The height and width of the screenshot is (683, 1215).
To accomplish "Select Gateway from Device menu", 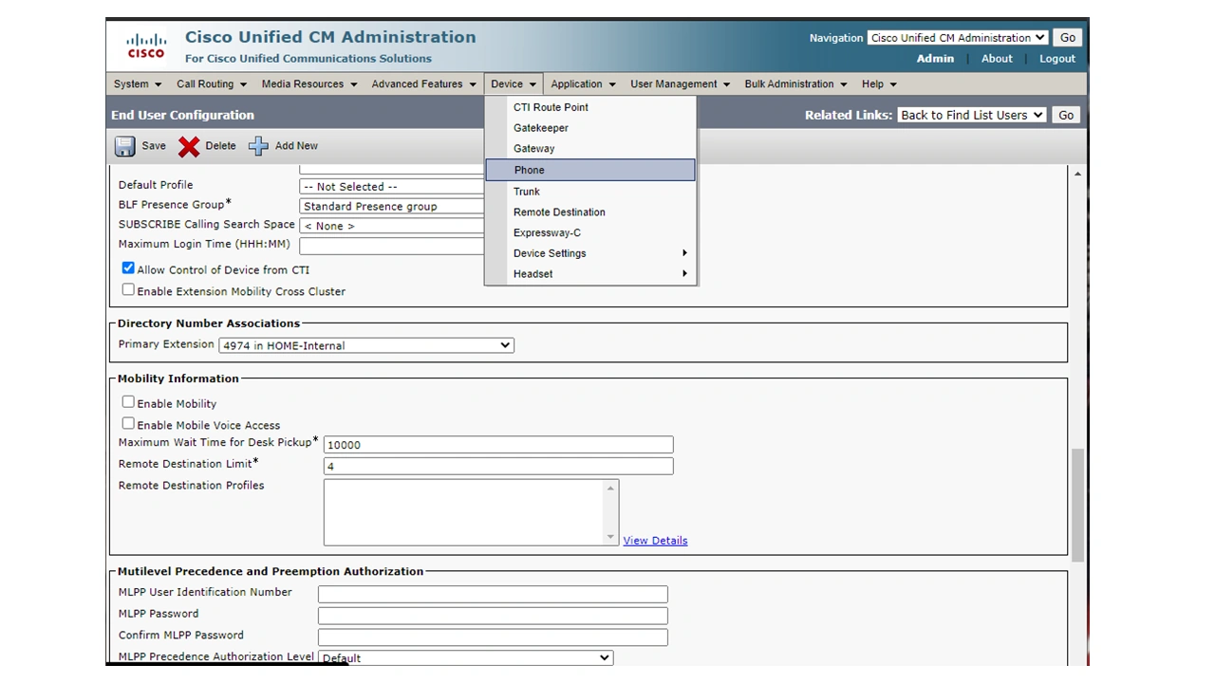I will pyautogui.click(x=590, y=149).
